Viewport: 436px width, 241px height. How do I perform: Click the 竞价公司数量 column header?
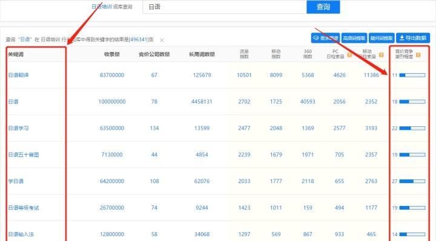point(154,54)
